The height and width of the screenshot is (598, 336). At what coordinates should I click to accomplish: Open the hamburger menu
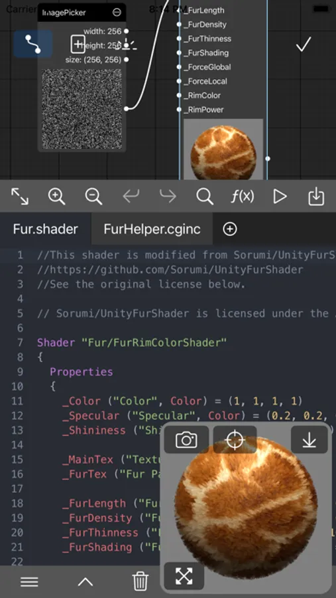pos(29,582)
